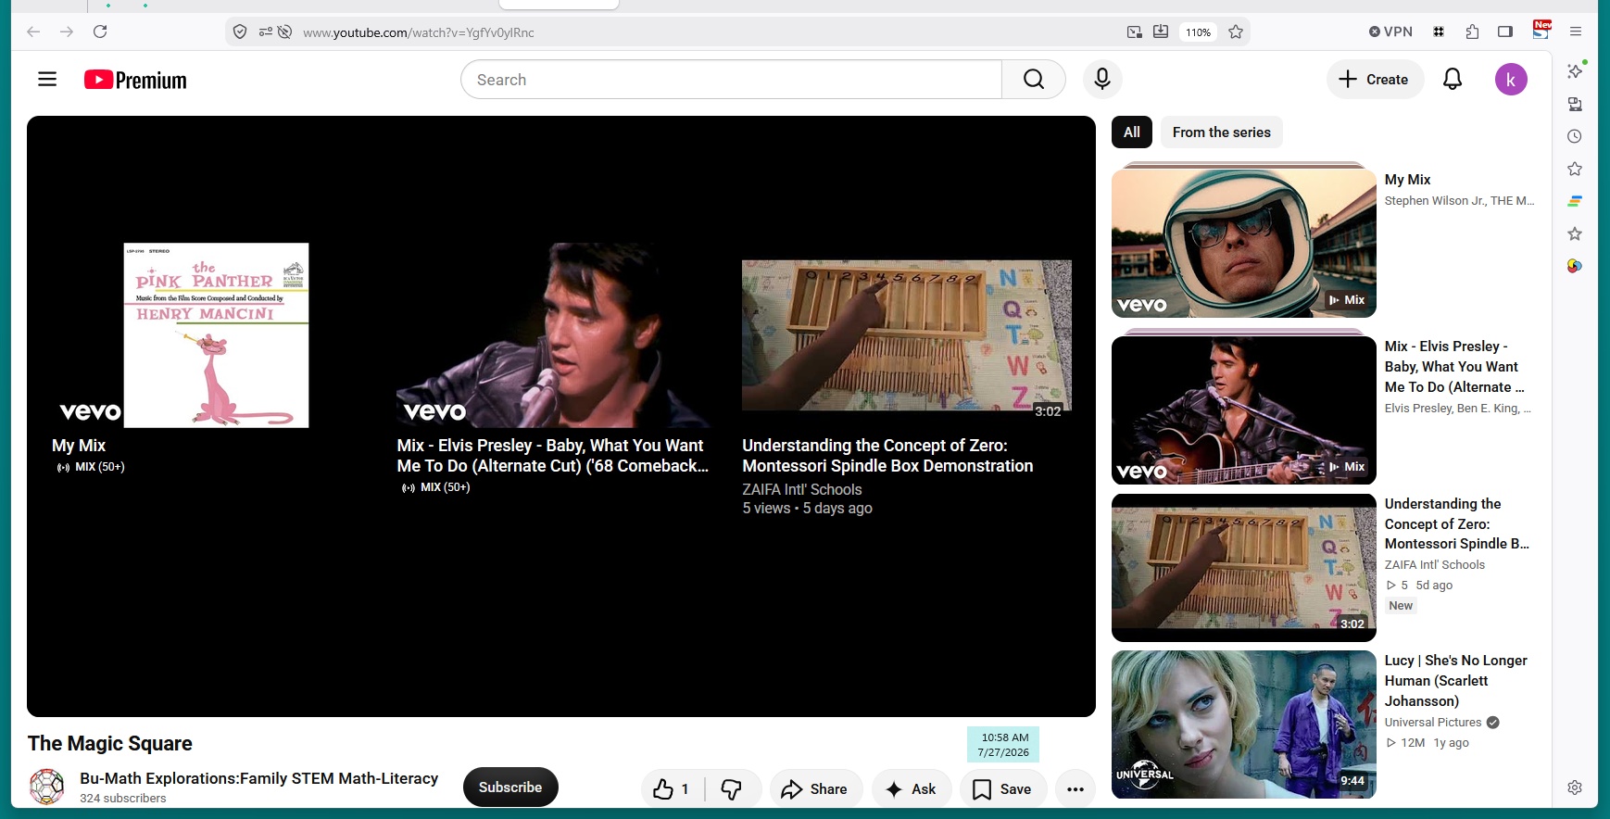Click sidebar title 'Understanding the Concept of Zero'

1457,523
